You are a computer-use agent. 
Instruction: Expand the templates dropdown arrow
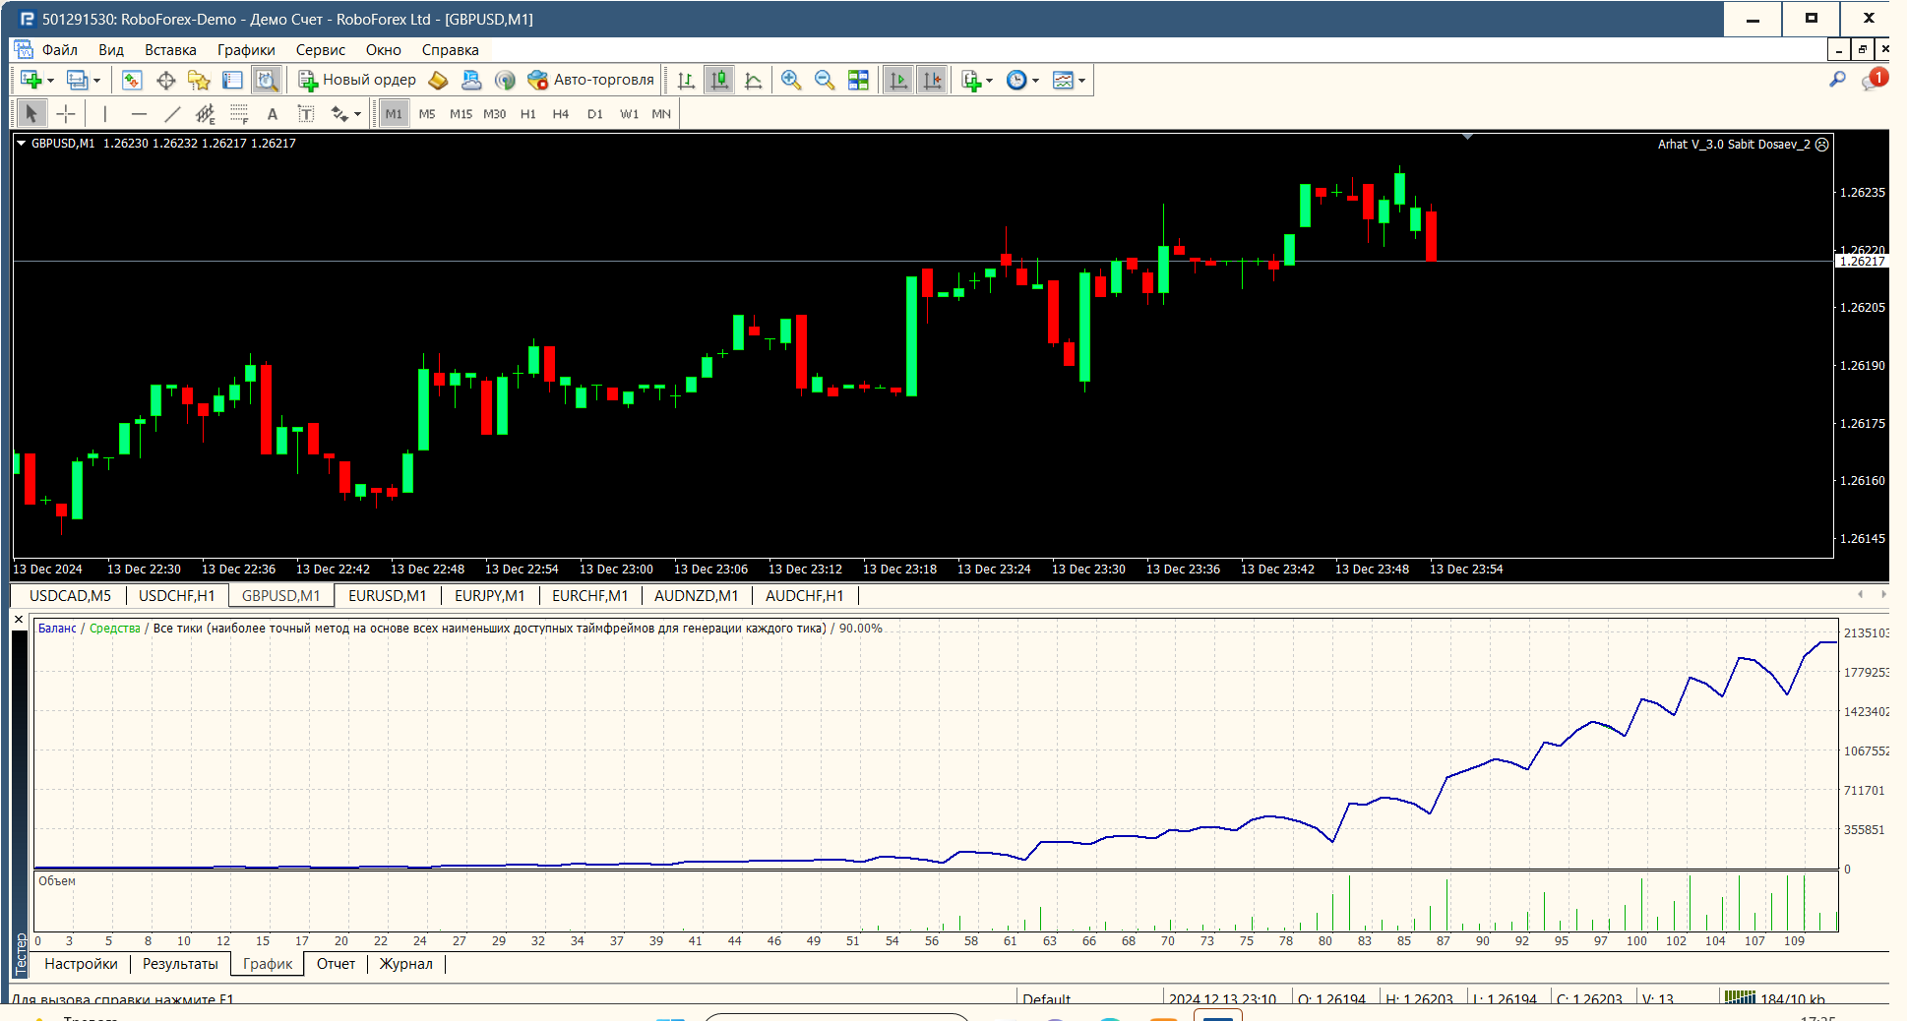[x=1081, y=81]
